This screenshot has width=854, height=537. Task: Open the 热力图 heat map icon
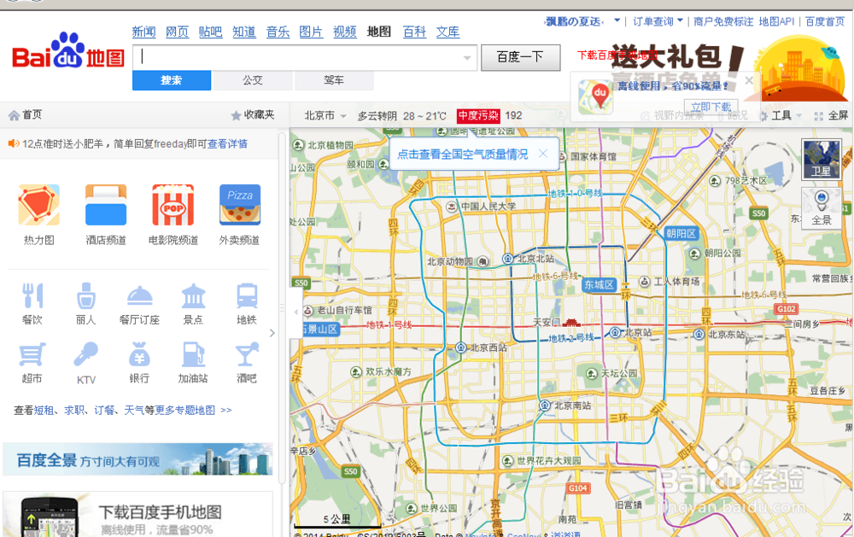pos(38,205)
